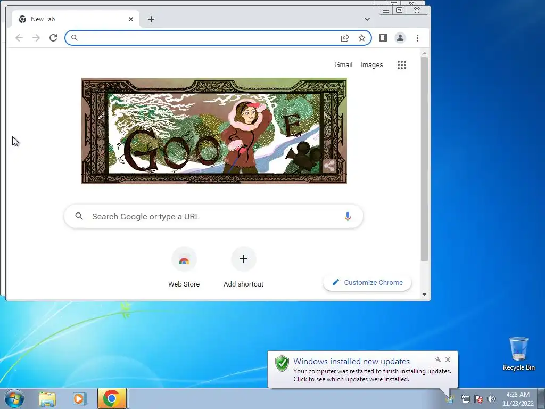This screenshot has width=545, height=409.
Task: Close the Windows update notification balloon
Action: click(448, 359)
